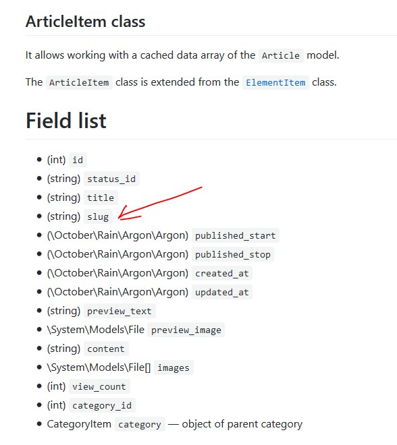Click the status_id field code
The image size is (397, 445).
(x=111, y=179)
